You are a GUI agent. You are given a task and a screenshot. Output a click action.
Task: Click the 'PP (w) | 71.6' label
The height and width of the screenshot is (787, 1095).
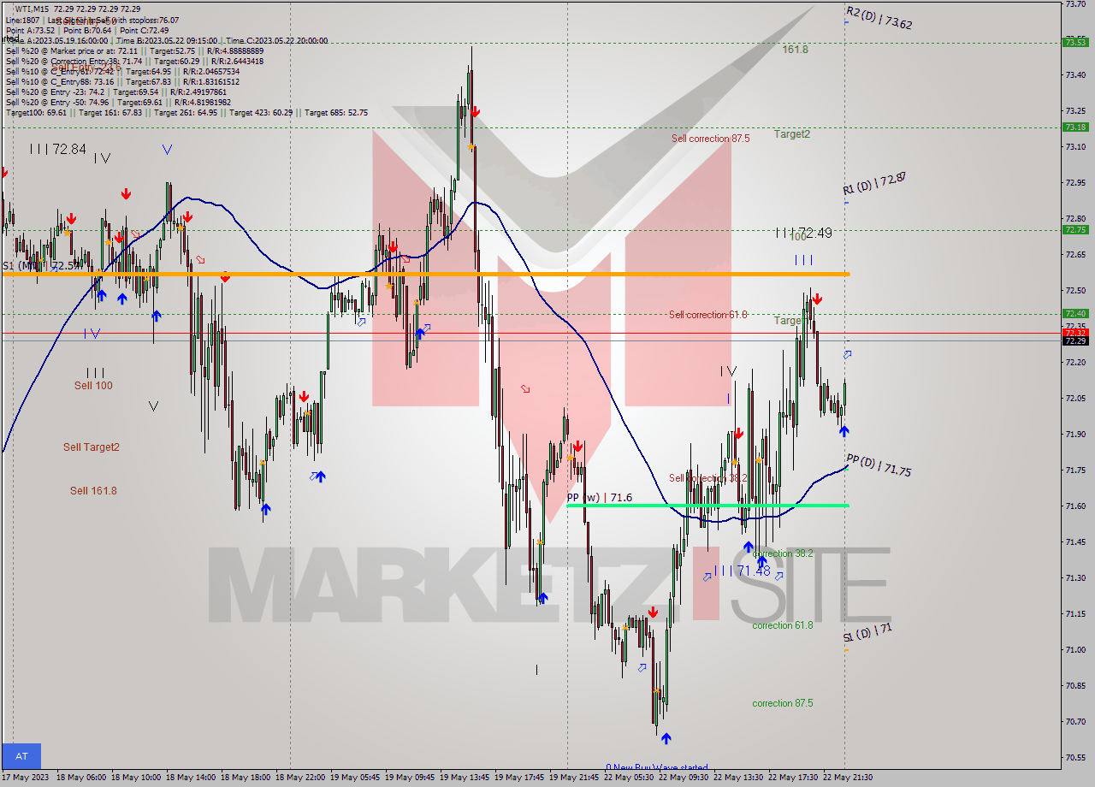pos(600,497)
